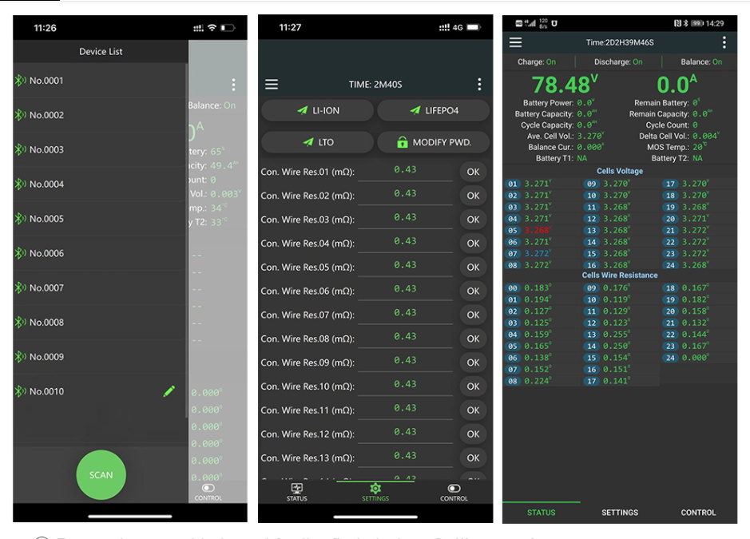Open hamburger menu on settings screen
Screen dimensions: 750x539
tap(272, 85)
